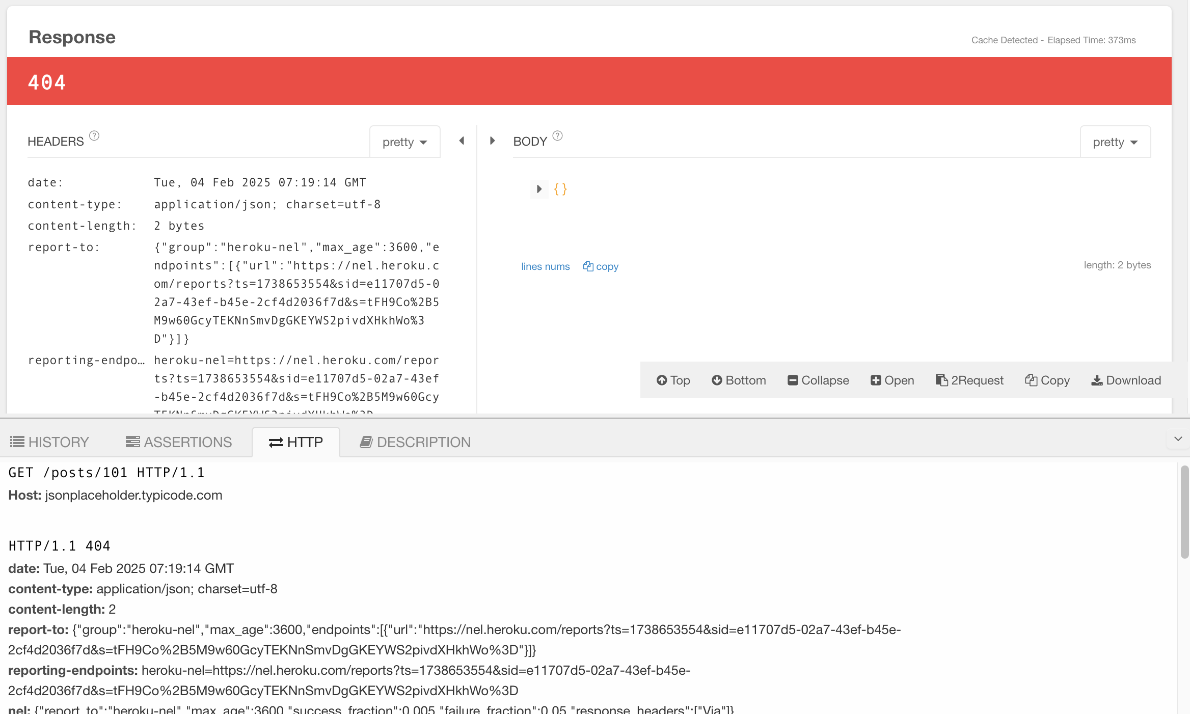Copy the response body from the toolbar

coord(1047,380)
